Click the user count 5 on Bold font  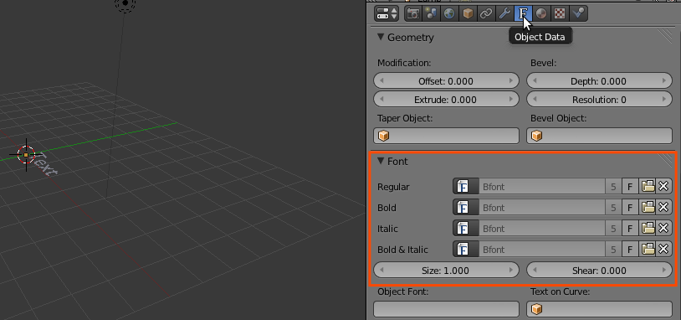click(613, 208)
